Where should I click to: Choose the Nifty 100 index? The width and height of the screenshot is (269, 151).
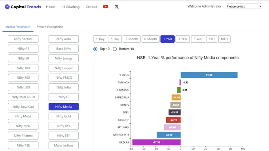coord(23,68)
